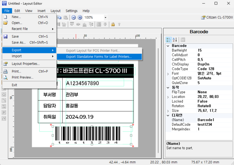This screenshot has width=234, height=165.
Task: Choose Exit in the File menu
Action: (29, 85)
